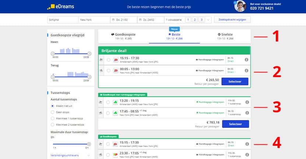The width and height of the screenshot is (306, 159).
Task: Select the 23:30 - 17:05 return flight
Action: pos(108,155)
